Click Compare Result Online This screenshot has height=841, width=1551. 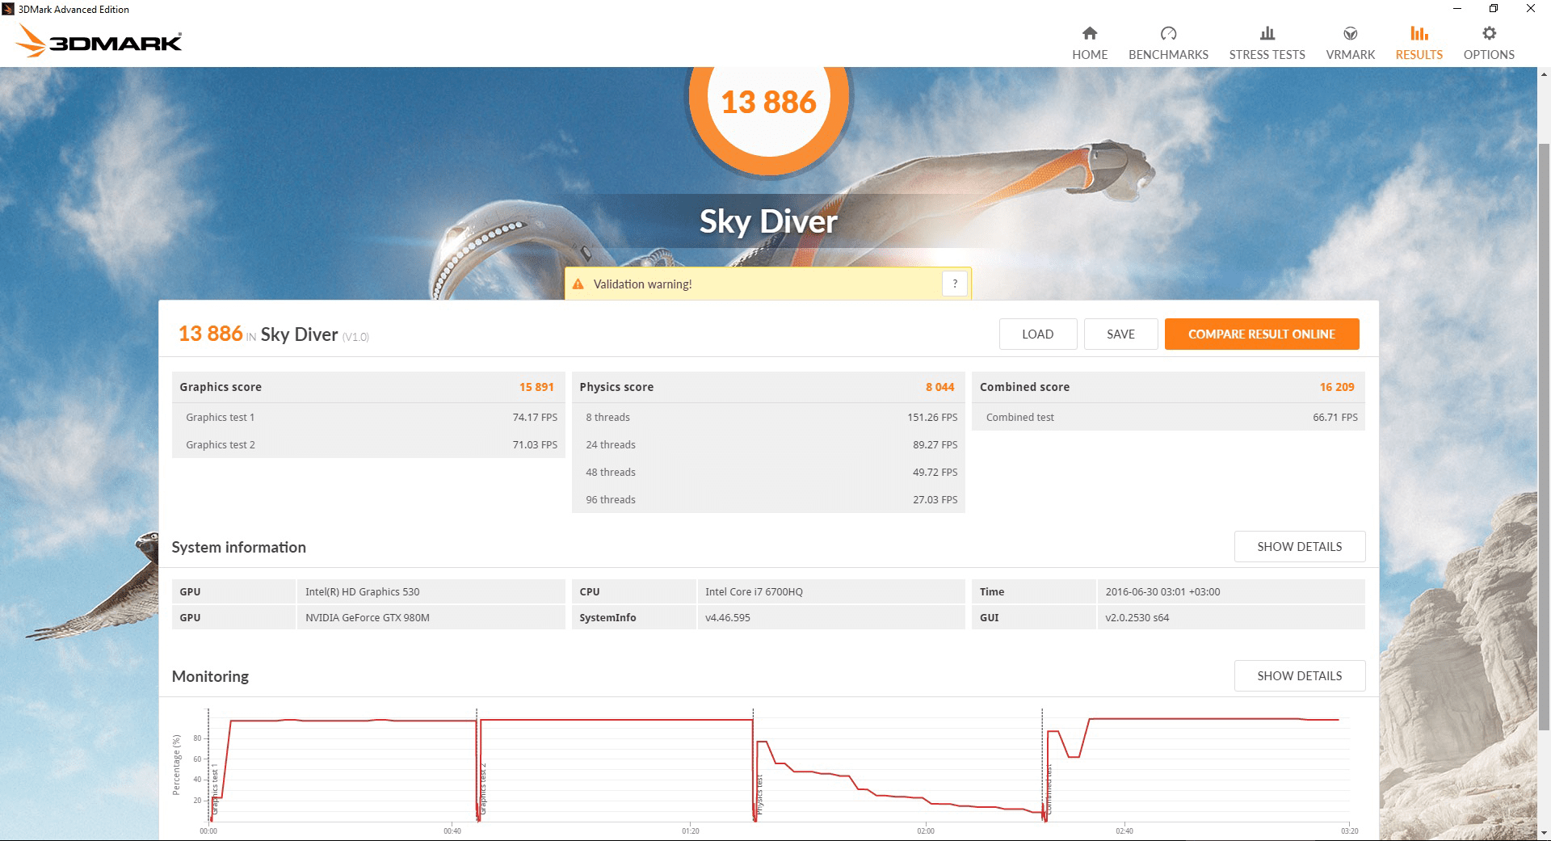click(1262, 334)
